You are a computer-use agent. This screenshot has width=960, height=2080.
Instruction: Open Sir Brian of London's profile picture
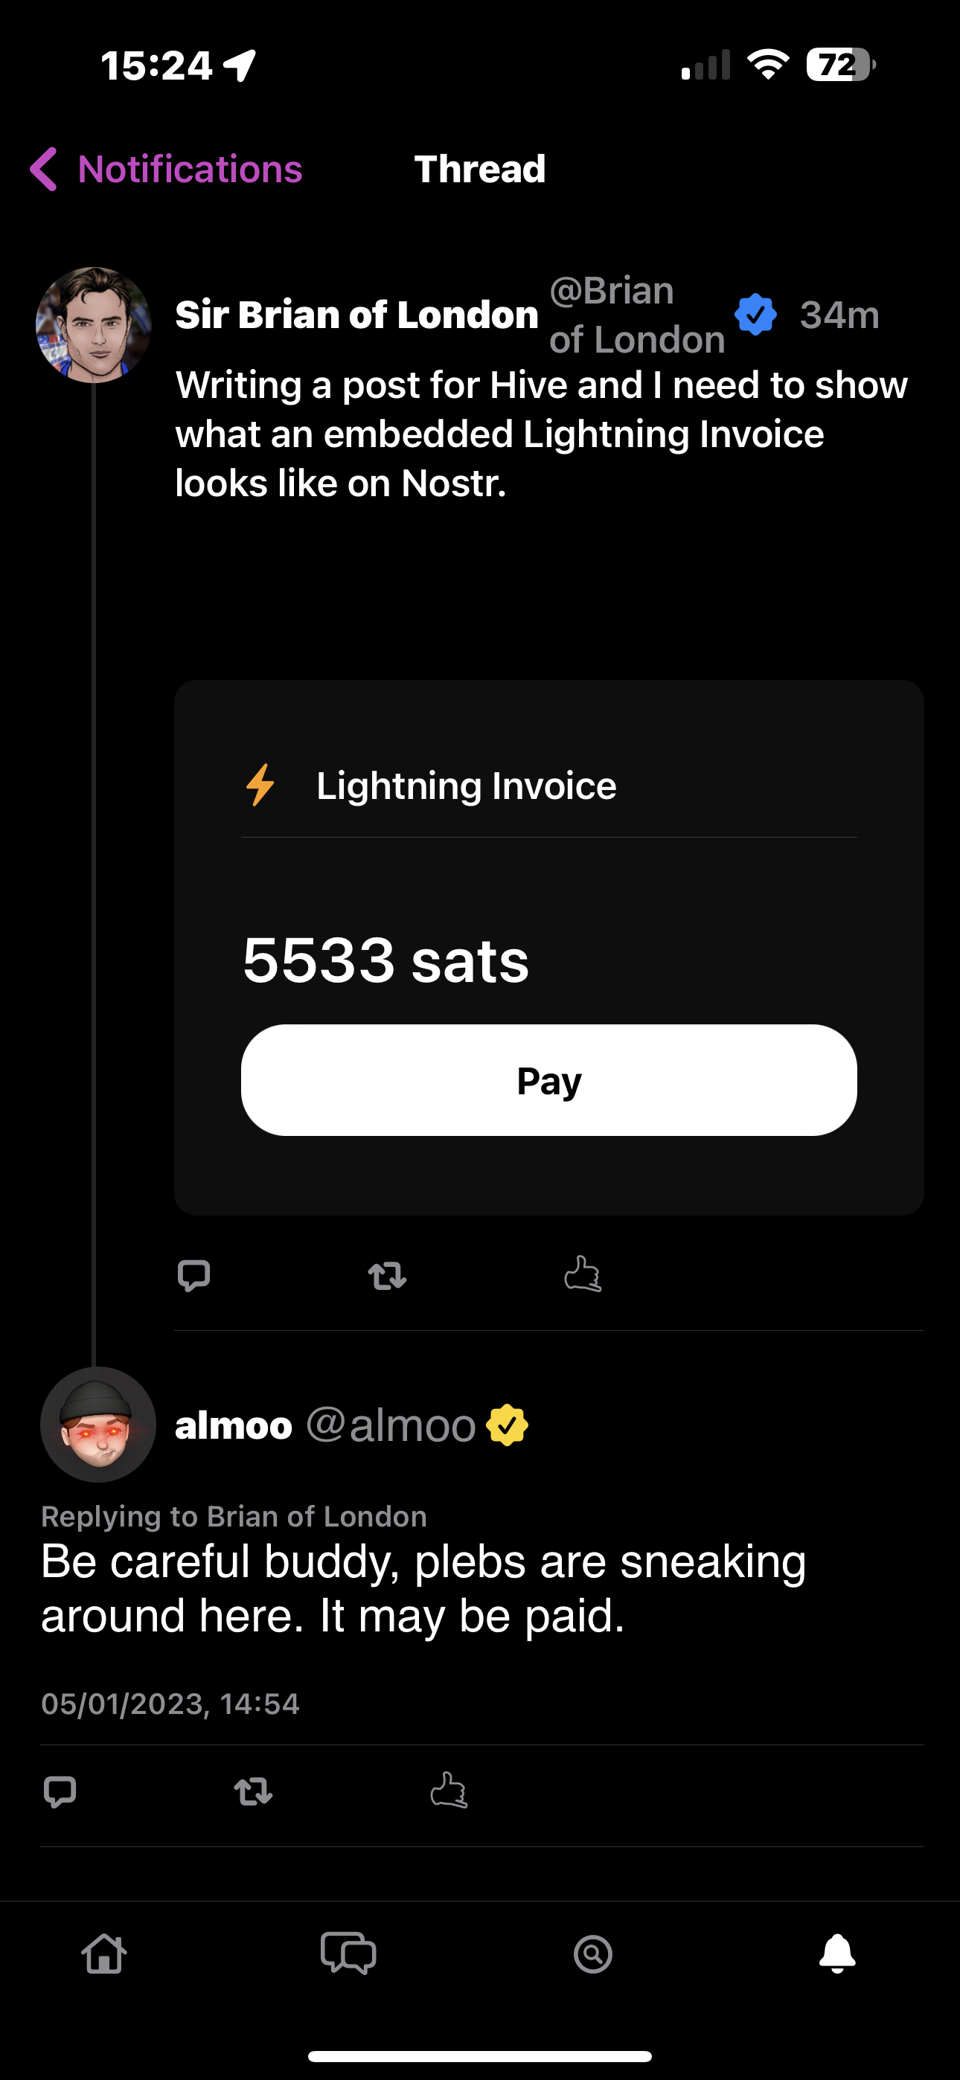(x=94, y=324)
